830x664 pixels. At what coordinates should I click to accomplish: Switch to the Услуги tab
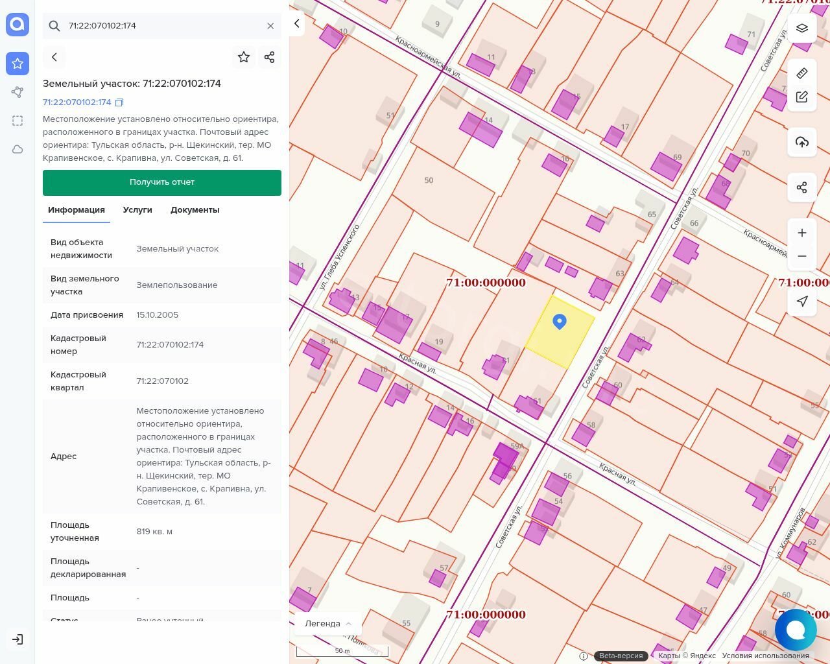click(137, 209)
